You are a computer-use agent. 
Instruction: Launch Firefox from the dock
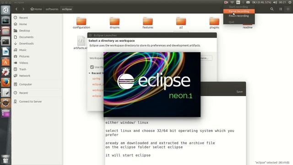pos(5,82)
